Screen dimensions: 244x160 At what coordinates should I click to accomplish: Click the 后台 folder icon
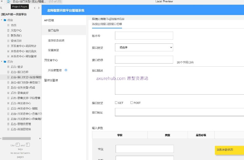pyautogui.click(x=5, y=62)
